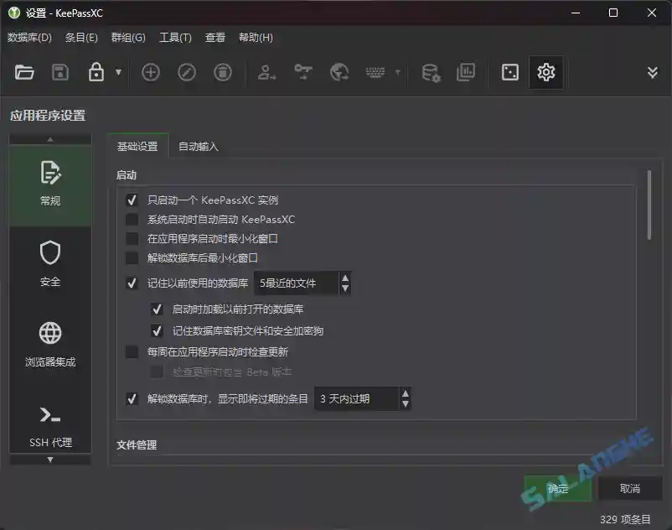
Task: Open the reports icon in the toolbar
Action: (467, 72)
